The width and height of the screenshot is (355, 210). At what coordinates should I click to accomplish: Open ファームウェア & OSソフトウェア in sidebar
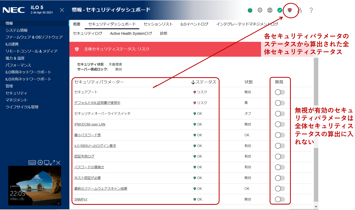pos(34,37)
